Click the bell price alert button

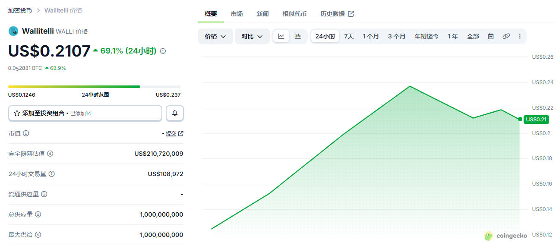click(x=175, y=113)
